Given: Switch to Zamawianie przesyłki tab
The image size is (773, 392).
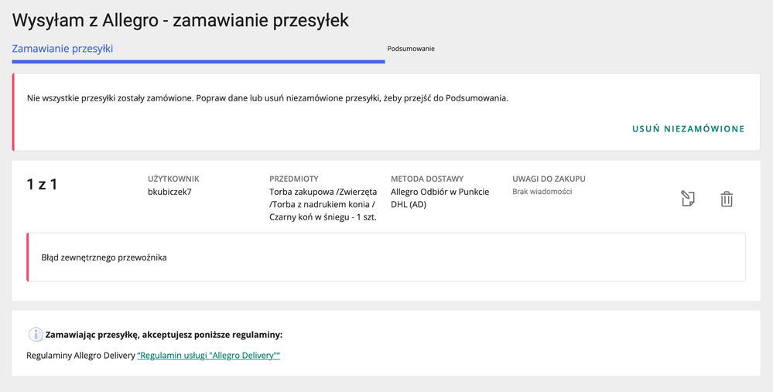Looking at the screenshot, I should point(63,49).
